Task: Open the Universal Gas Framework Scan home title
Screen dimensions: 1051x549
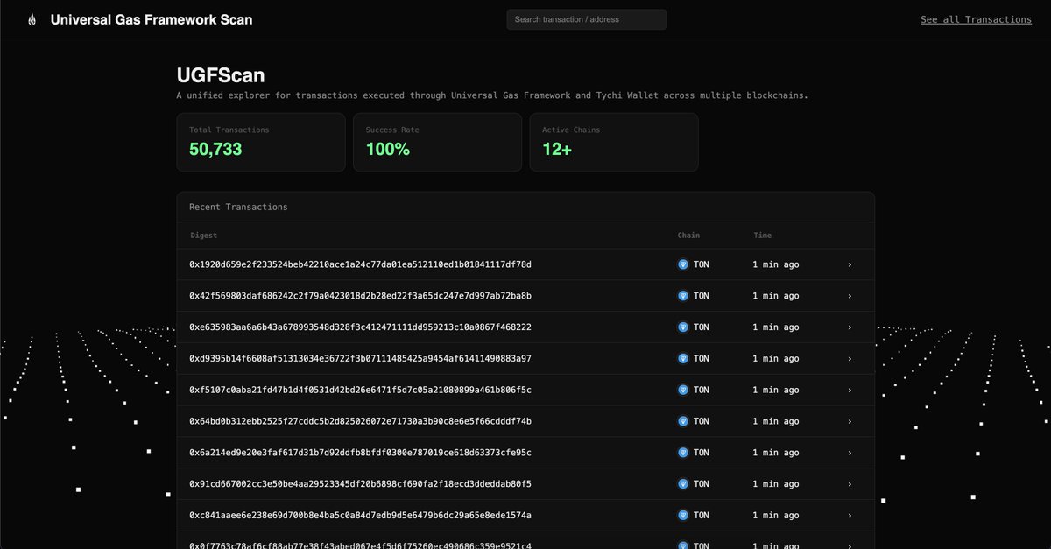Action: [152, 19]
